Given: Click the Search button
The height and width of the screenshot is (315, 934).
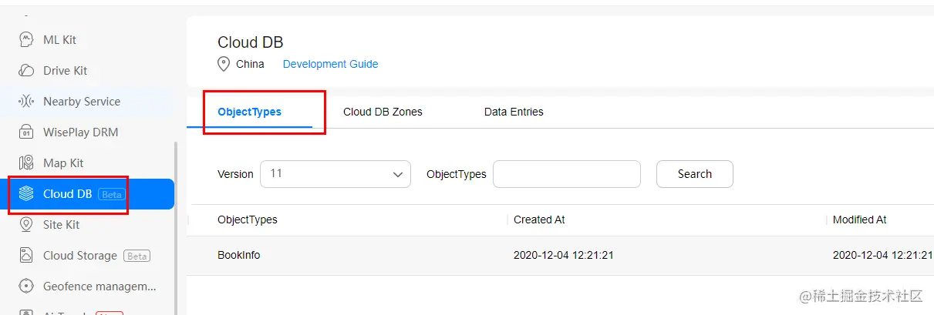Looking at the screenshot, I should 695,174.
